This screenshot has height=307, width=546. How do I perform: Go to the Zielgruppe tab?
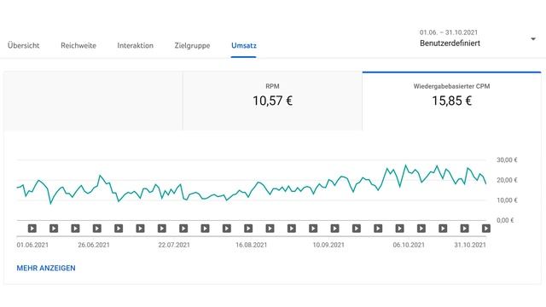click(x=192, y=45)
